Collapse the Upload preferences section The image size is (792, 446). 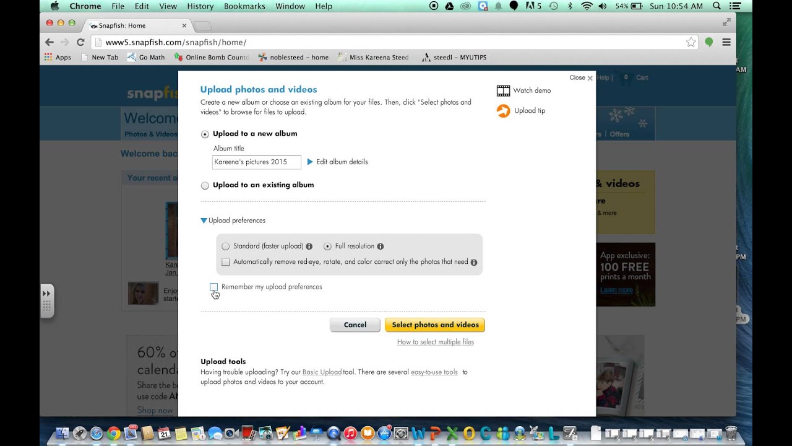[233, 221]
